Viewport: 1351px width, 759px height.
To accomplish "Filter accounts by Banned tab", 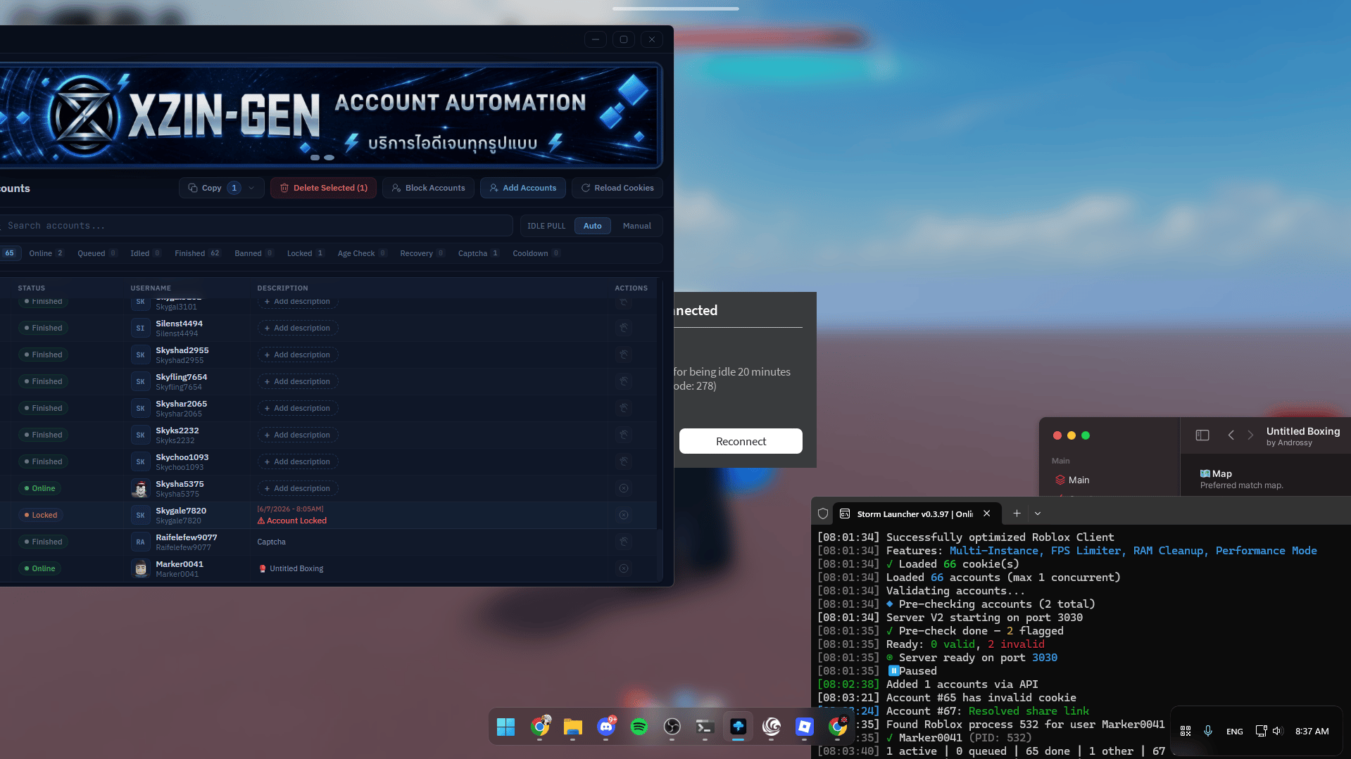I will (254, 253).
